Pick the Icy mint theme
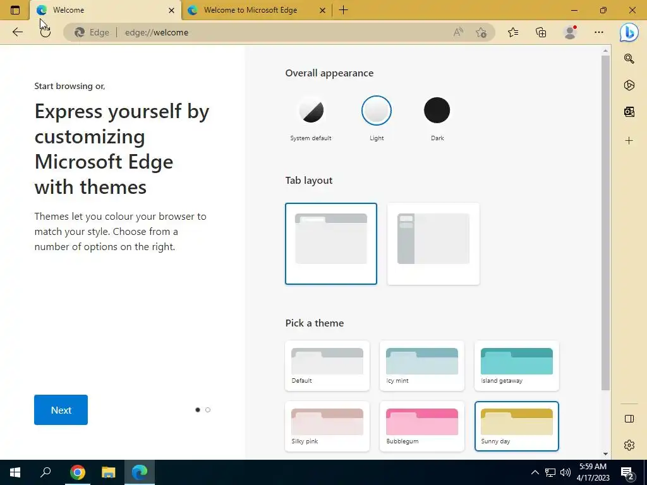The height and width of the screenshot is (485, 647). [421, 366]
